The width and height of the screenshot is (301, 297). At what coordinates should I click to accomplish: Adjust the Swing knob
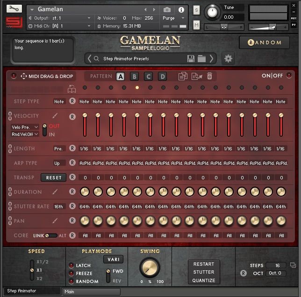(150, 268)
